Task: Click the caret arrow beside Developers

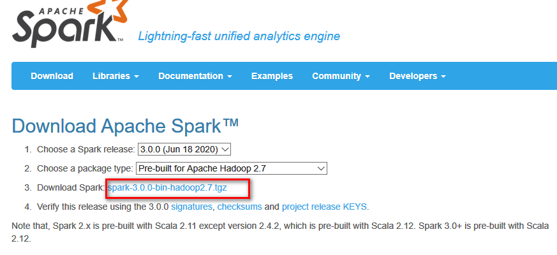Action: pos(443,76)
